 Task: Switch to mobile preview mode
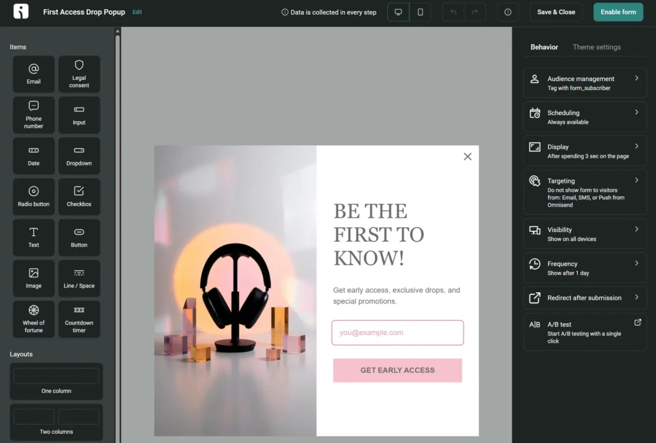pos(421,12)
